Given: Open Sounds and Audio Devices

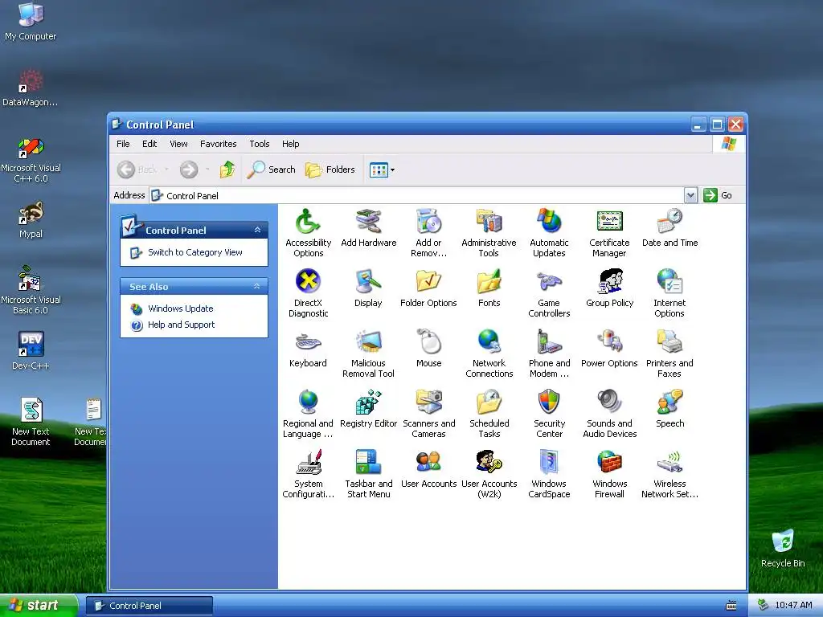Looking at the screenshot, I should 609,414.
